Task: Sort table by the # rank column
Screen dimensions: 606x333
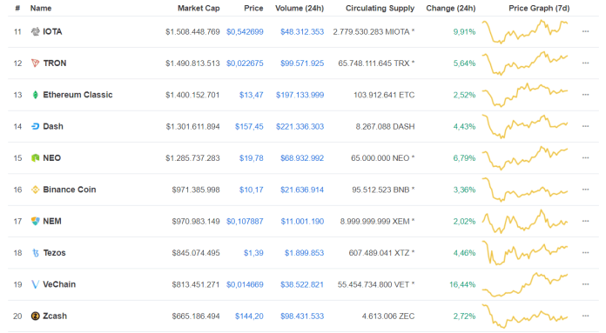Action: click(x=17, y=8)
